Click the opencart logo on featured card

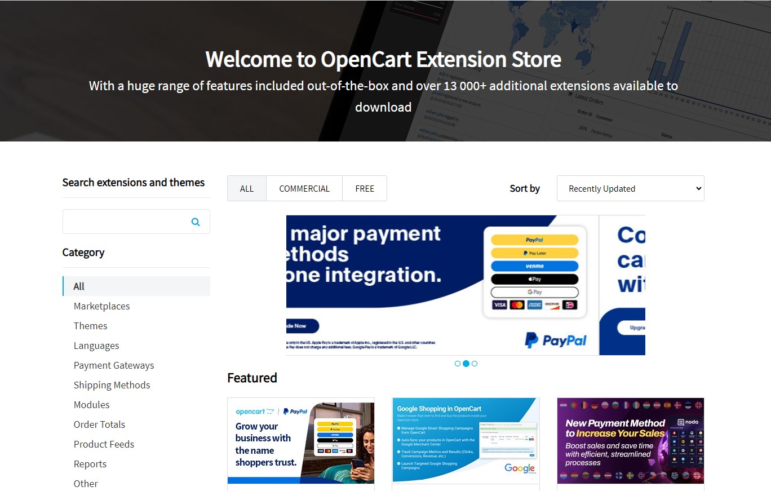255,412
